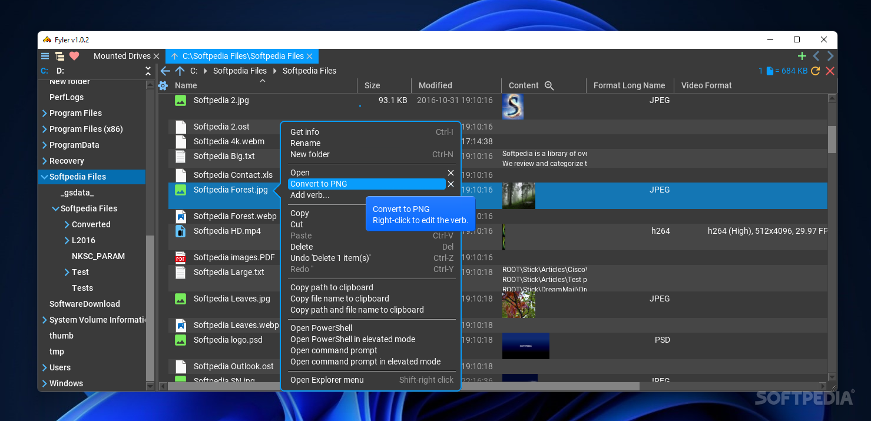Viewport: 871px width, 421px height.
Task: Refresh the file list with orange arrow
Action: click(816, 71)
